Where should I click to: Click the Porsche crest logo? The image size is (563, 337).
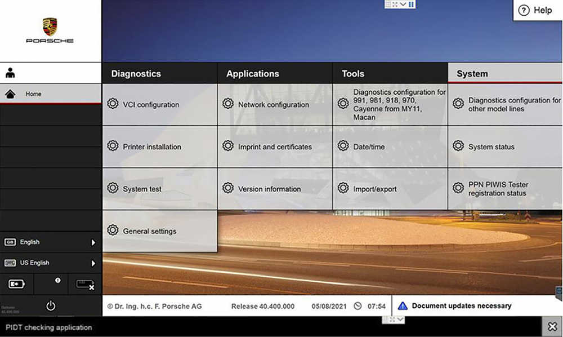pyautogui.click(x=50, y=27)
